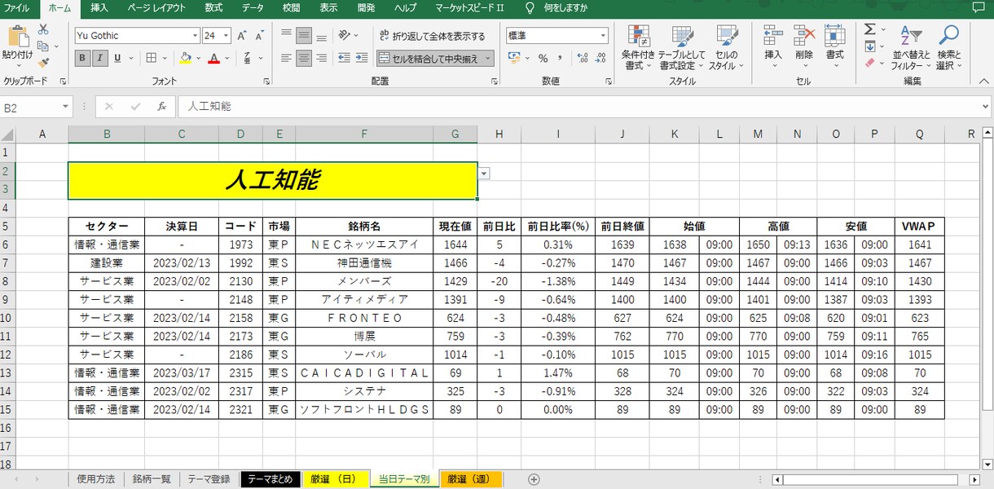The image size is (994, 489).
Task: Toggle align left button
Action: [x=286, y=58]
